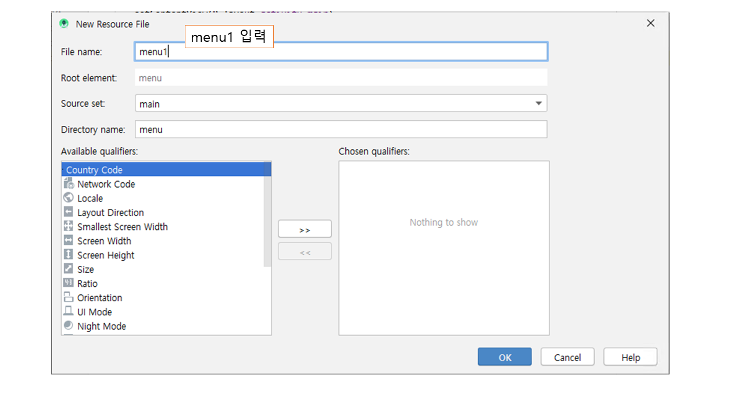Screen dimensions: 744x418
Task: Select the Screen Height qualifier icon
Action: [69, 255]
